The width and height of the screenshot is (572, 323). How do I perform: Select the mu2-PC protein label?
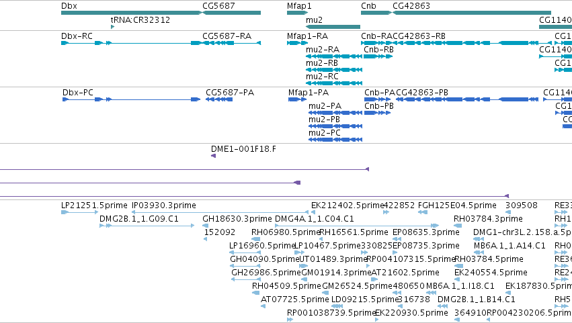pyautogui.click(x=325, y=133)
